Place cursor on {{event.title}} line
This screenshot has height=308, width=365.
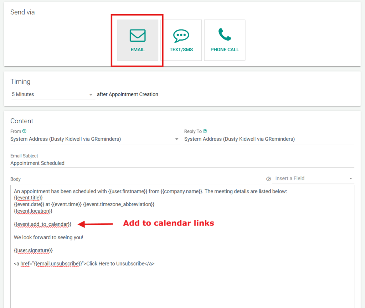(28, 198)
